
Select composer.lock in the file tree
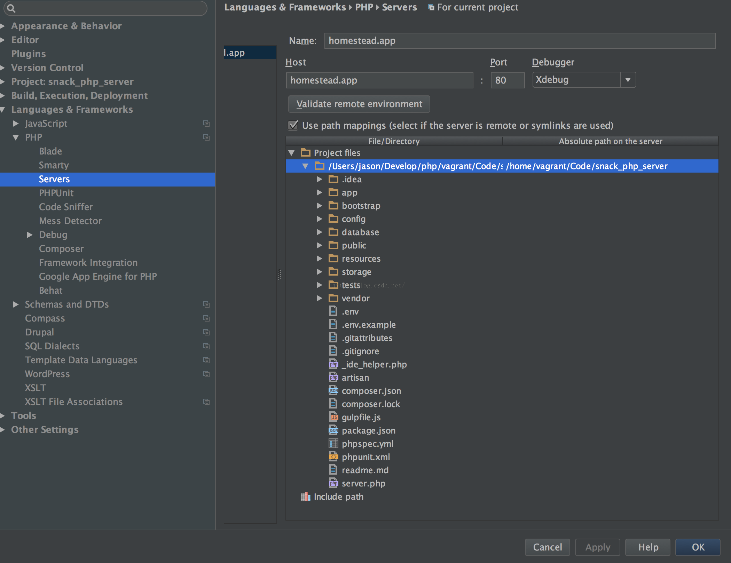click(x=371, y=404)
